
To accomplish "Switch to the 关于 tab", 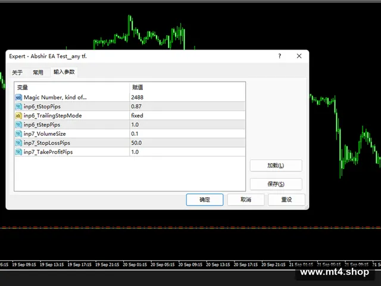I will tap(17, 73).
